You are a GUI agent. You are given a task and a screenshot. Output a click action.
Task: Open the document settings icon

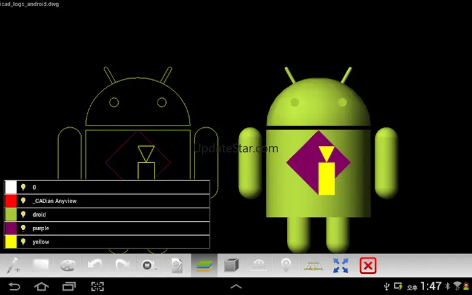[177, 265]
